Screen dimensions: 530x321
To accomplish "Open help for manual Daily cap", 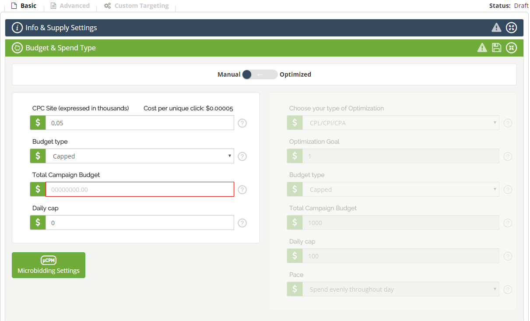I will [242, 223].
